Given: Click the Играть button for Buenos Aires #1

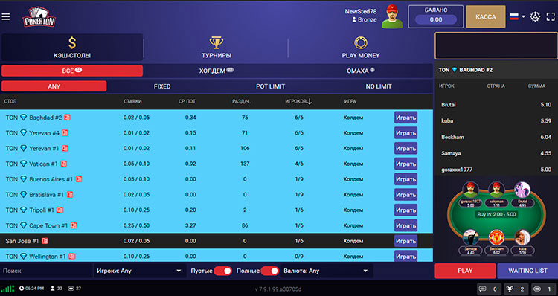Looking at the screenshot, I should (x=405, y=179).
